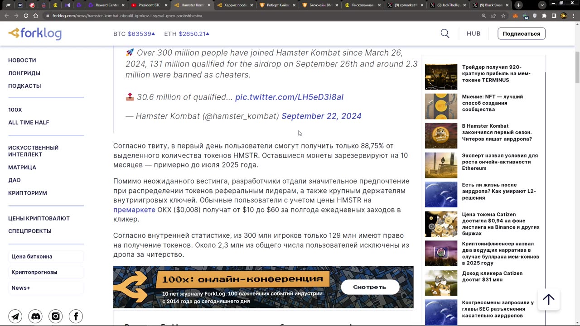580x326 pixels.
Task: Click the address bar URL field
Action: [263, 15]
